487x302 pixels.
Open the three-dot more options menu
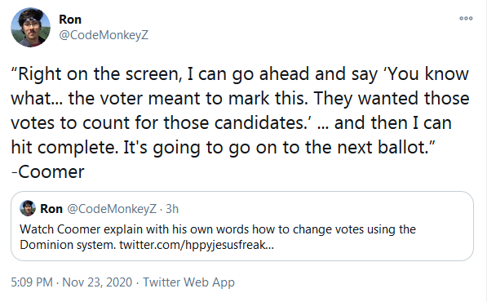[466, 18]
